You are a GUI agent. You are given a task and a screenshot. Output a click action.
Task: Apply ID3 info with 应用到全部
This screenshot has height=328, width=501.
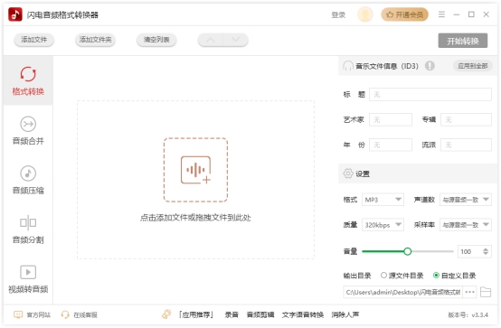click(x=472, y=66)
